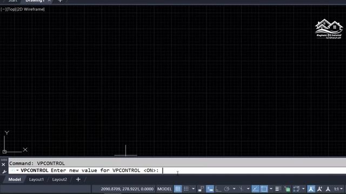Toggle dynamic input status icon
The height and width of the screenshot is (194, 346).
pos(210,189)
